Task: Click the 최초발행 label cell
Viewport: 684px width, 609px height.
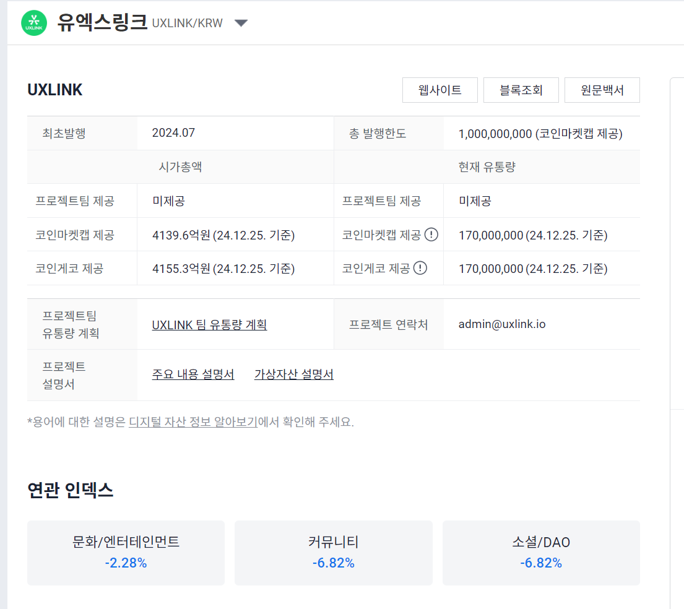Action: (x=82, y=133)
